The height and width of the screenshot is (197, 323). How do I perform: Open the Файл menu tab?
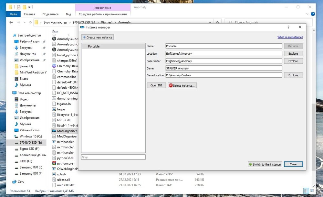click(x=13, y=14)
